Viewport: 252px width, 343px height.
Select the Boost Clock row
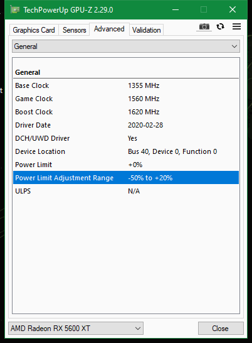[x=126, y=112]
